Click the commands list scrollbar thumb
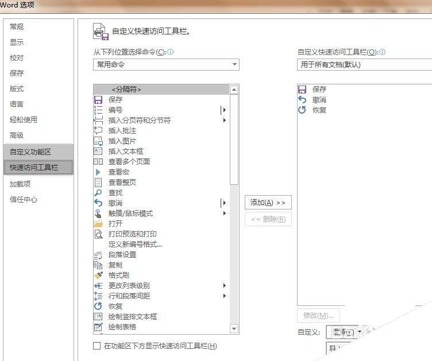 point(234,139)
